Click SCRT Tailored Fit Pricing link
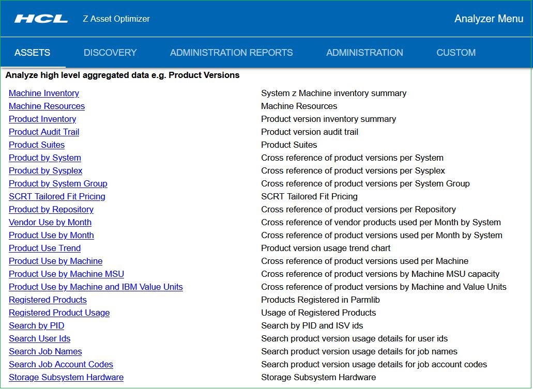Image resolution: width=533 pixels, height=390 pixels. (57, 197)
